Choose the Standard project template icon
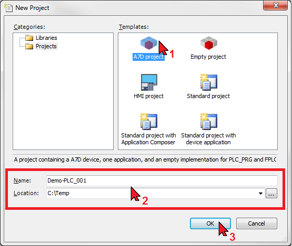Image resolution: width=292 pixels, height=246 pixels. pyautogui.click(x=209, y=82)
